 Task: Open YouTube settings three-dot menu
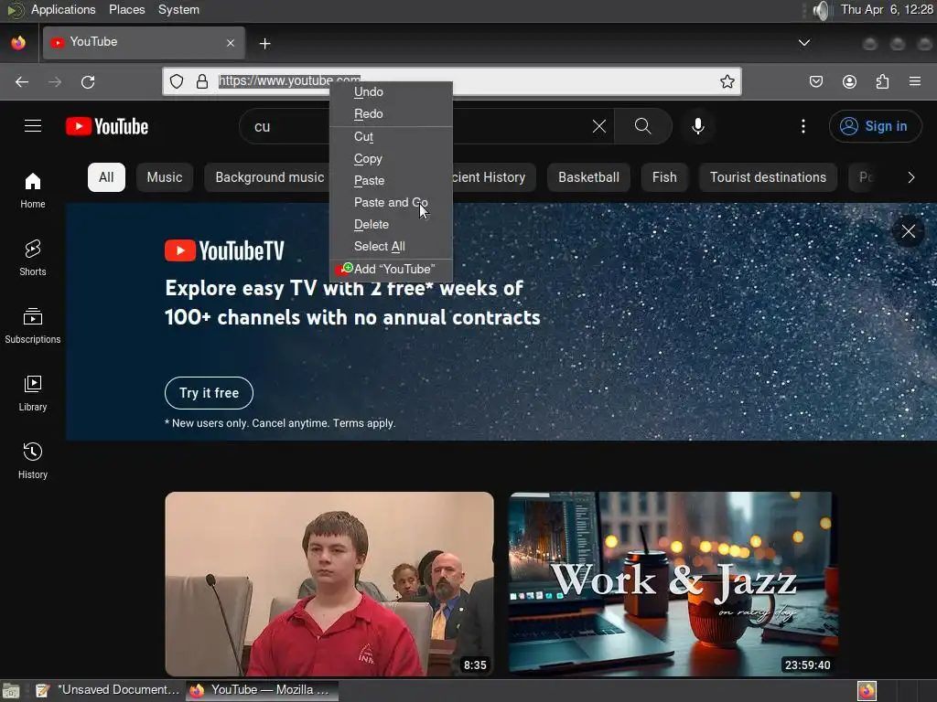coord(803,126)
